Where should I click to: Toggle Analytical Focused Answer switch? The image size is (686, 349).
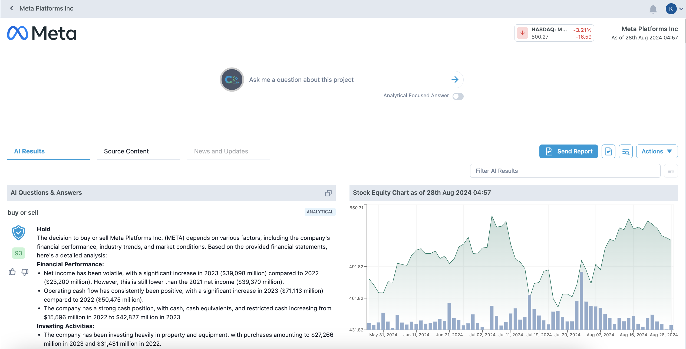pos(458,96)
